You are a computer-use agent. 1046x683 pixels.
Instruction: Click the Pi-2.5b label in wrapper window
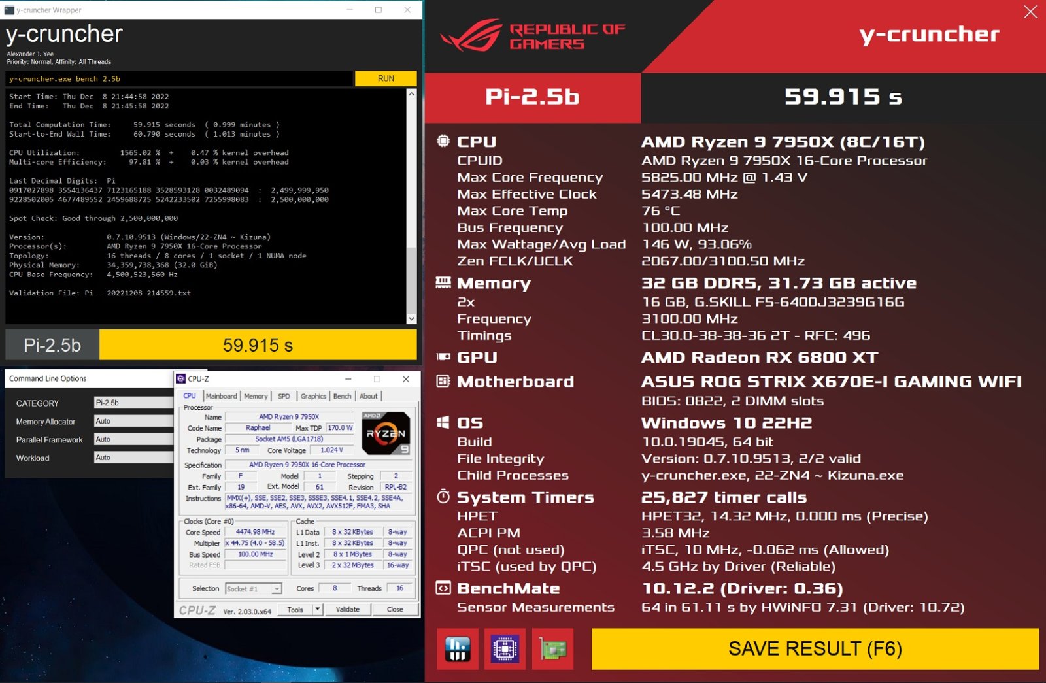click(x=52, y=345)
